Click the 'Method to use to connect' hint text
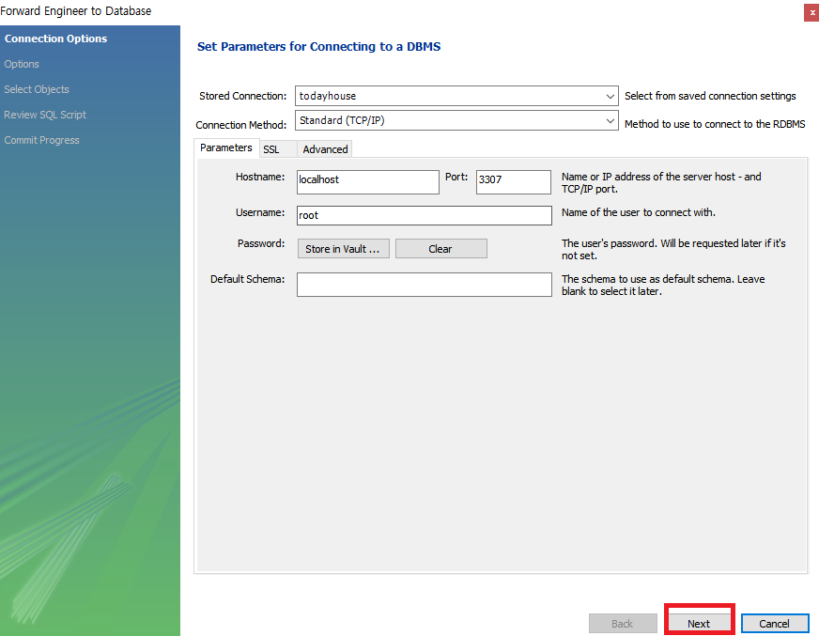The height and width of the screenshot is (636, 819). tap(715, 124)
